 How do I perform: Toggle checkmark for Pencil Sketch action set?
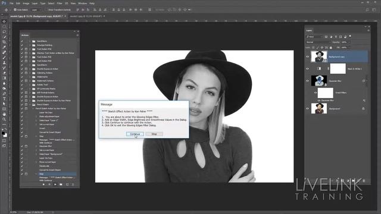[x=22, y=105]
